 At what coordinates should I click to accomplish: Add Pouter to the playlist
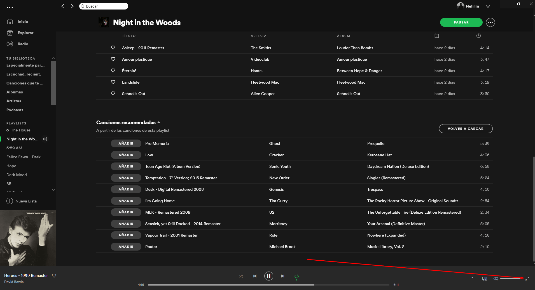click(x=126, y=247)
